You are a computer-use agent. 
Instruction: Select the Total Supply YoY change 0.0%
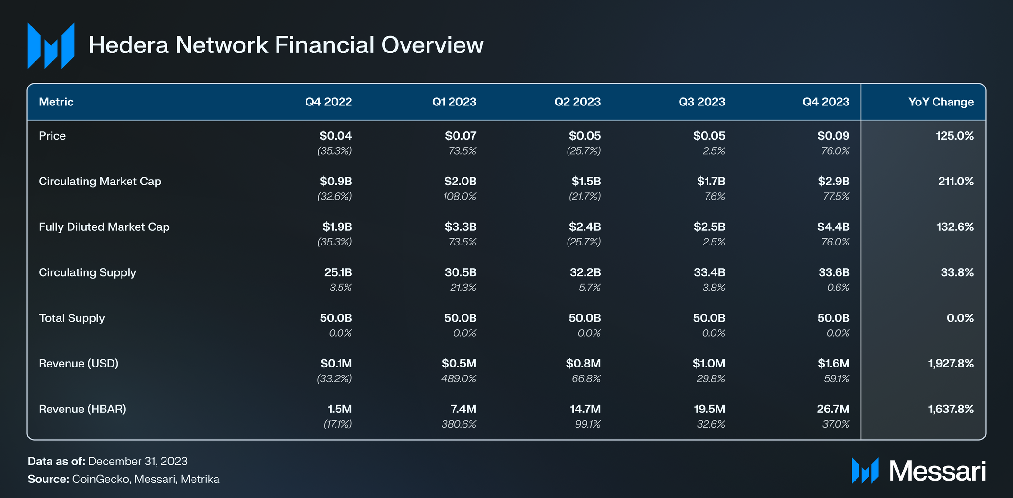[x=960, y=318]
